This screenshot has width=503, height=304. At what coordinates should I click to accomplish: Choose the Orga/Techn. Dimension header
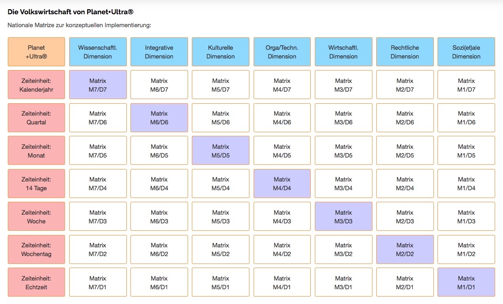(282, 52)
